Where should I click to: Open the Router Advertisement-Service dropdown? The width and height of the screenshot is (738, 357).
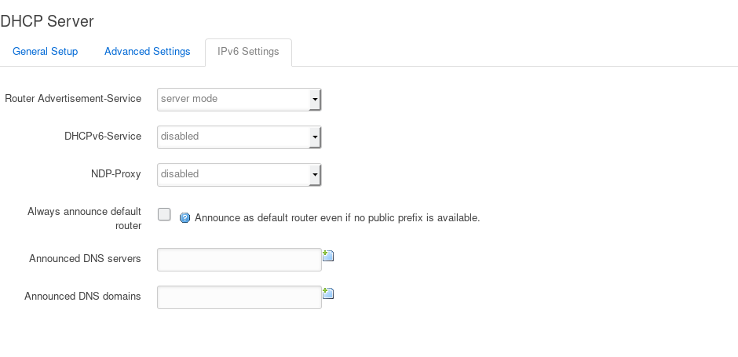(x=239, y=99)
